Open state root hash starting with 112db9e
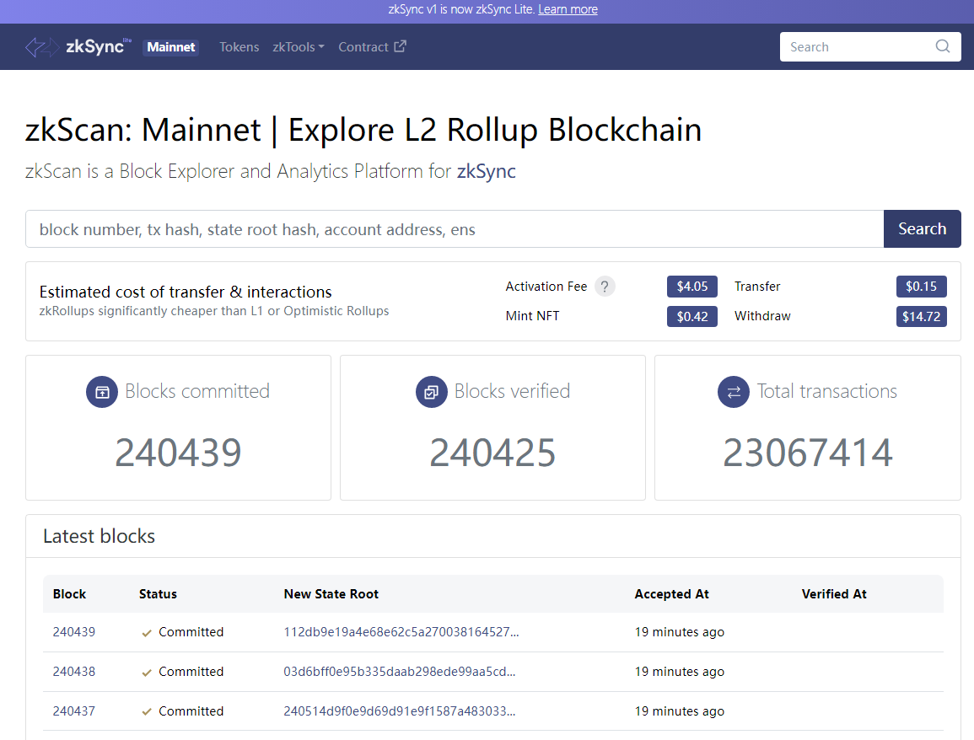The image size is (974, 740). [401, 632]
